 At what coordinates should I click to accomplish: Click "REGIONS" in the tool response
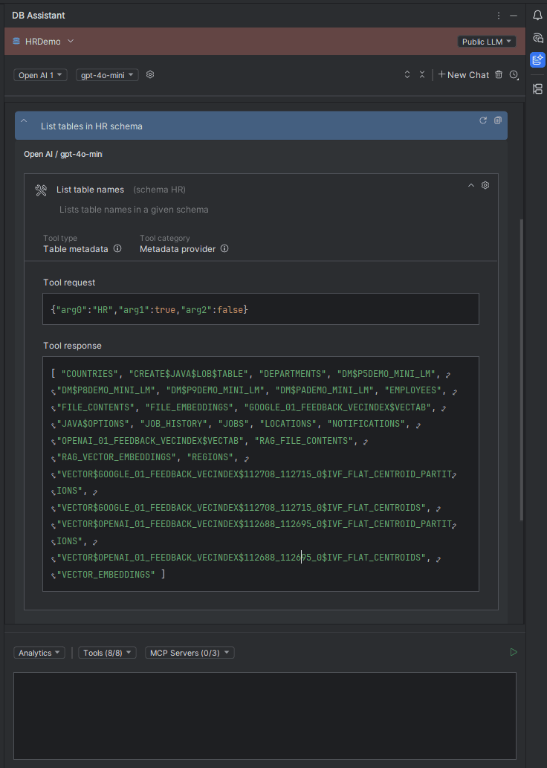210,457
